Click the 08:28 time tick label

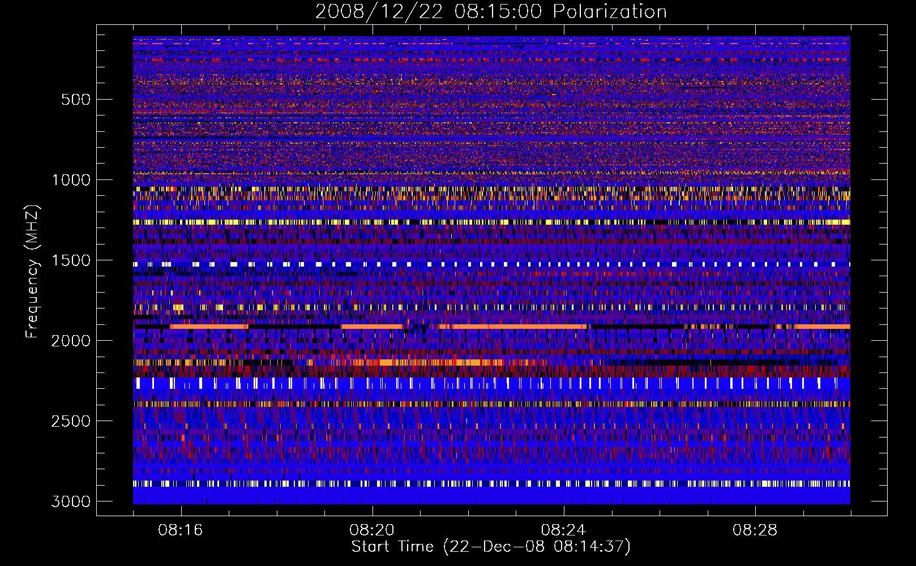point(755,530)
